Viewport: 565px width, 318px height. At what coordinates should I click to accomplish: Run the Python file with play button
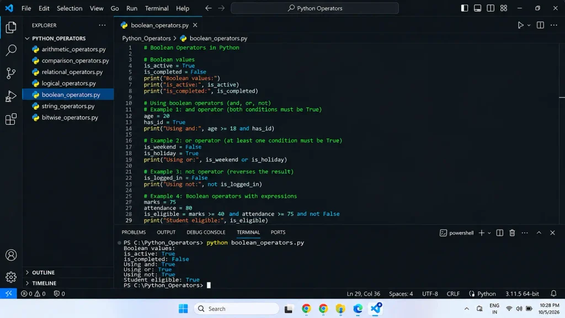(520, 25)
